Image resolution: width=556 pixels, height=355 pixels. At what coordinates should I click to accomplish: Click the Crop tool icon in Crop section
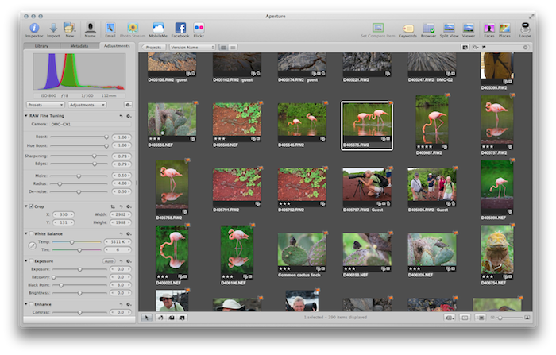113,206
